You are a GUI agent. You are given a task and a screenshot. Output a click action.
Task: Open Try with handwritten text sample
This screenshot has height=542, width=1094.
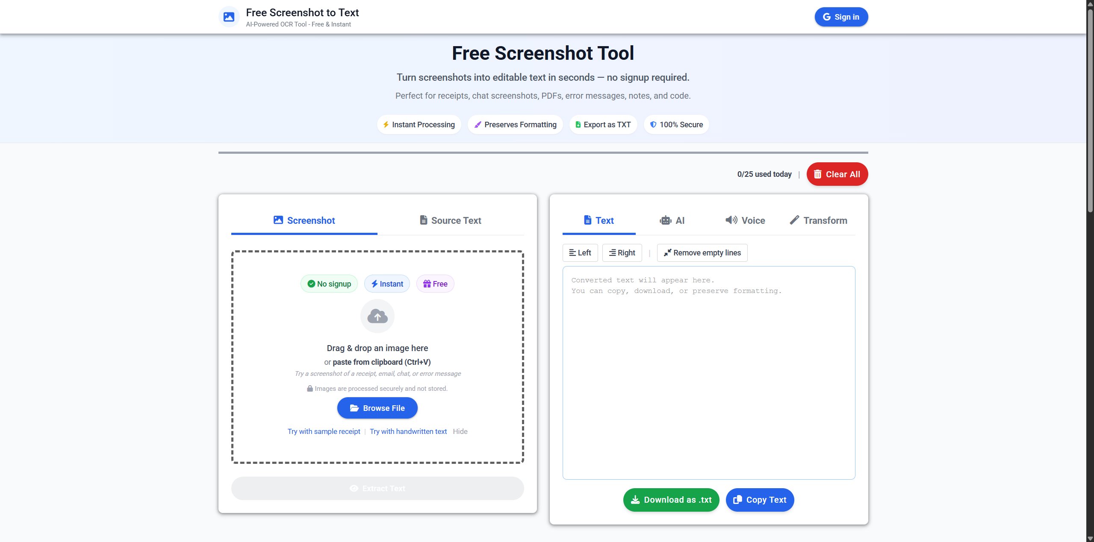[408, 431]
